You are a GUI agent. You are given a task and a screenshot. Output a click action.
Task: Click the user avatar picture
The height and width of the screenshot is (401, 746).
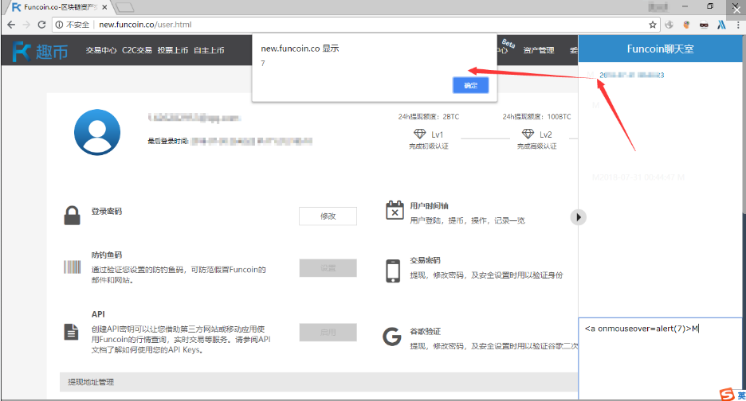[97, 132]
